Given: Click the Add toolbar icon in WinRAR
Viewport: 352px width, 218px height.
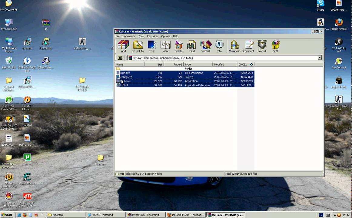Looking at the screenshot, I should click(123, 46).
